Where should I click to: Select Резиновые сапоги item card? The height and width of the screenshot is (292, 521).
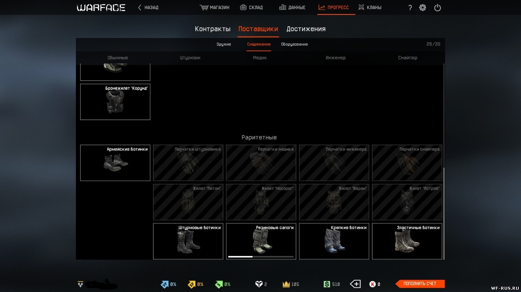point(261,241)
